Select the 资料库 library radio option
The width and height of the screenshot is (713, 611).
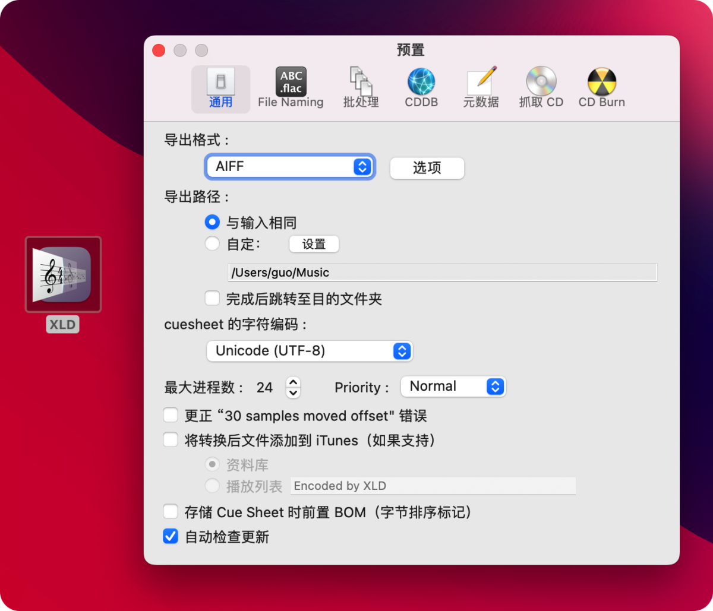212,464
